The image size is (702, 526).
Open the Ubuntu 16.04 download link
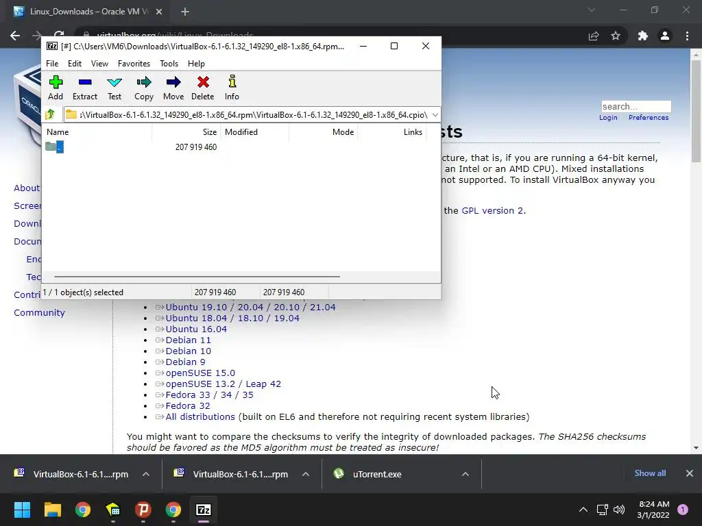click(x=196, y=329)
